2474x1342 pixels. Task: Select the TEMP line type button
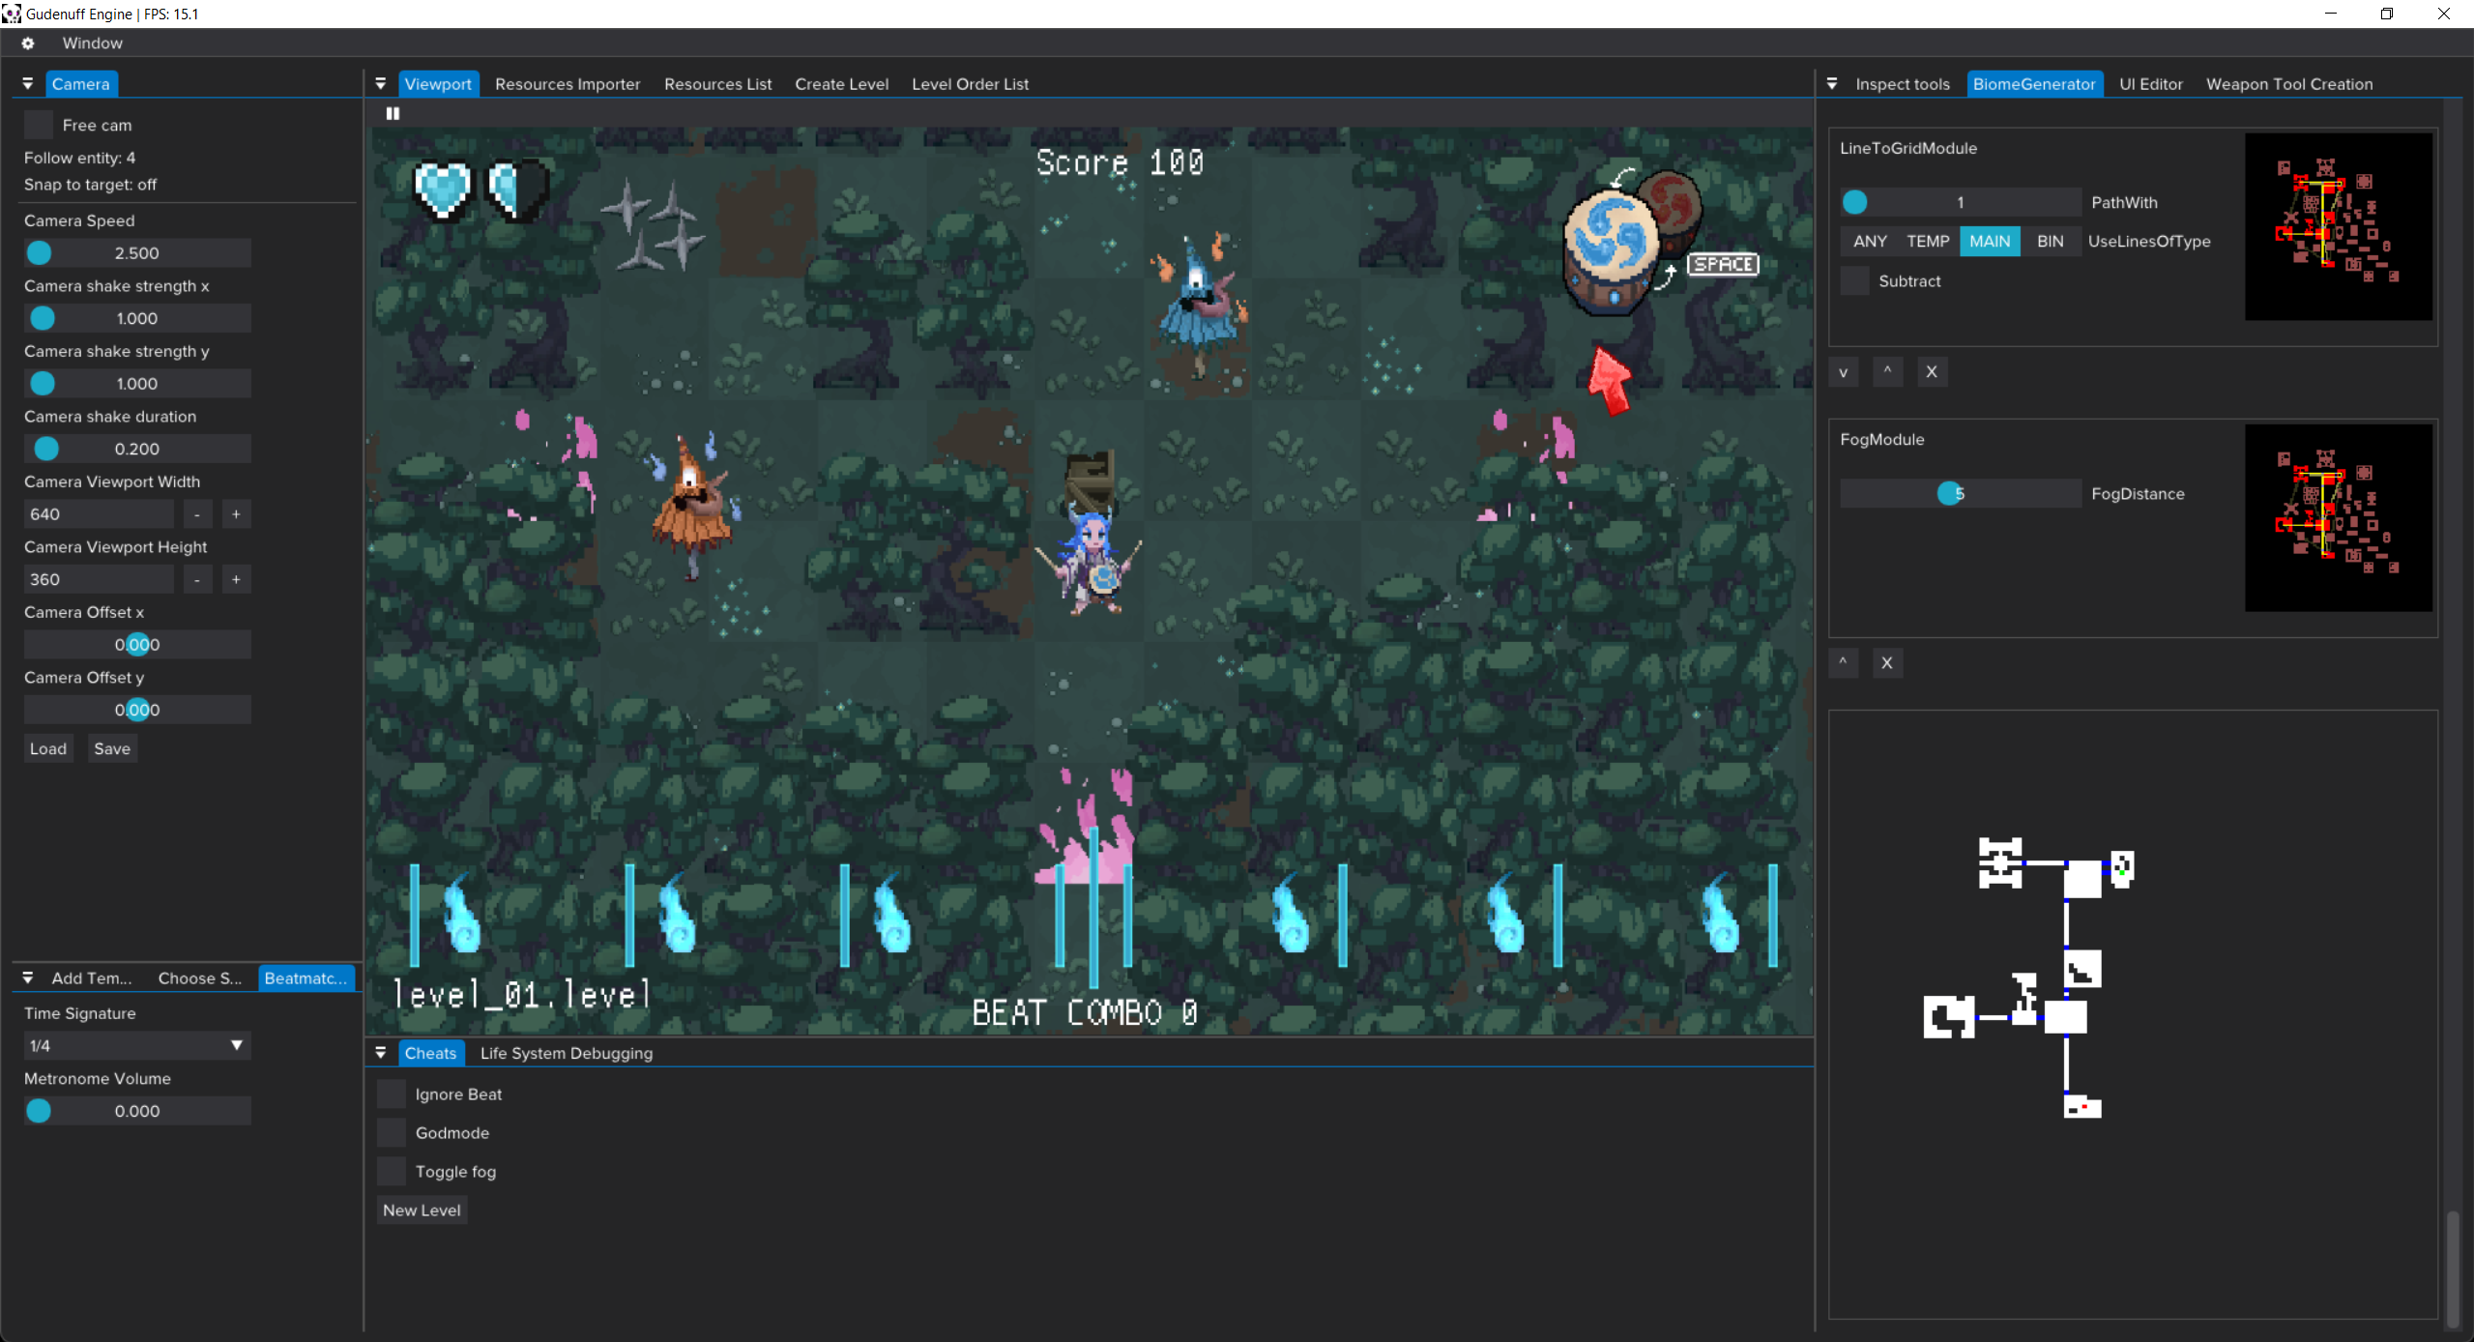point(1927,242)
